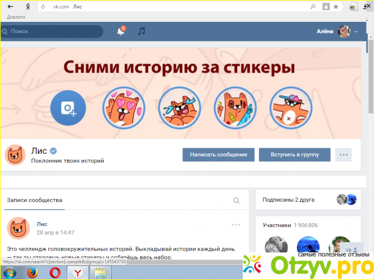The width and height of the screenshot is (374, 280).
Task: Open post options three-dots menu
Action: pos(236,225)
